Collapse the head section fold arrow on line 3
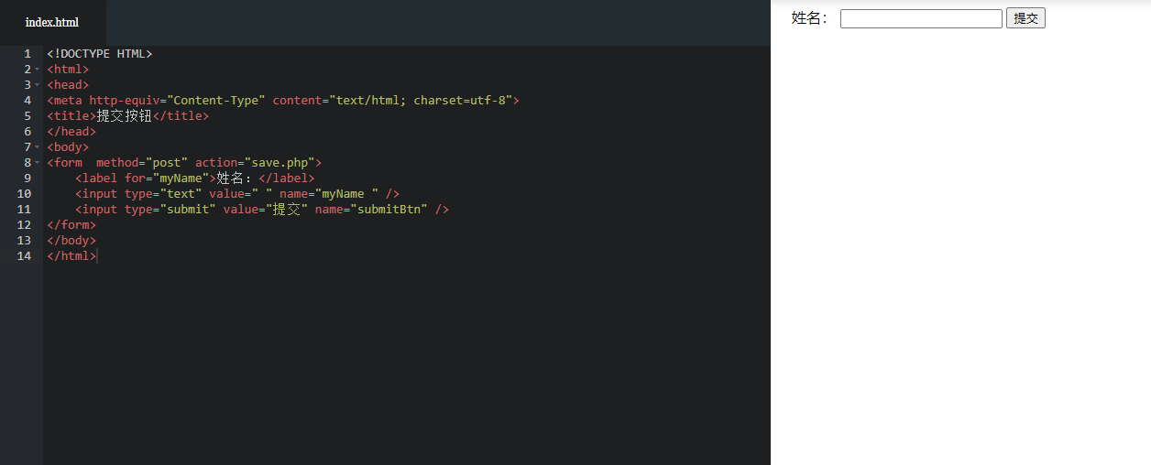 tap(37, 85)
